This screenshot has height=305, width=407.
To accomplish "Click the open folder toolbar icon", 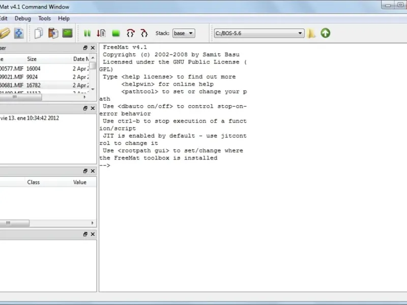I will 5,33.
